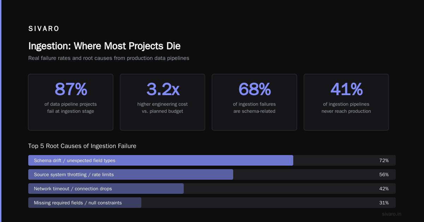This screenshot has height=222, width=424.
Task: Select 'of ingestion pipelines never reach production' caption
Action: (x=346, y=108)
